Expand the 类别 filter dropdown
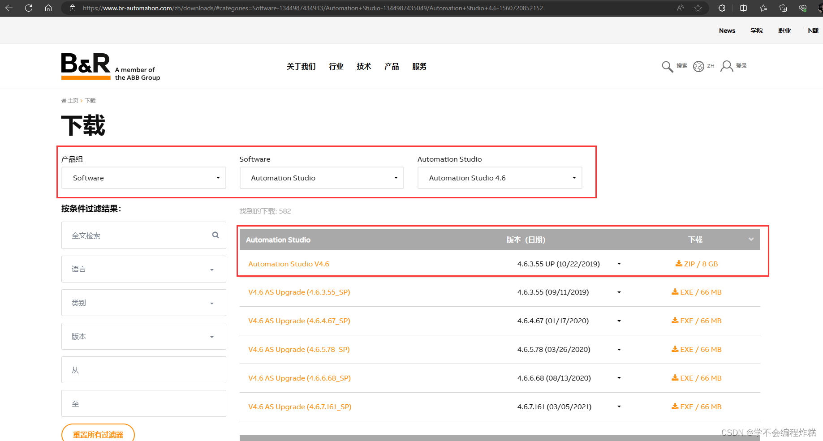Viewport: 823px width, 441px height. (144, 303)
